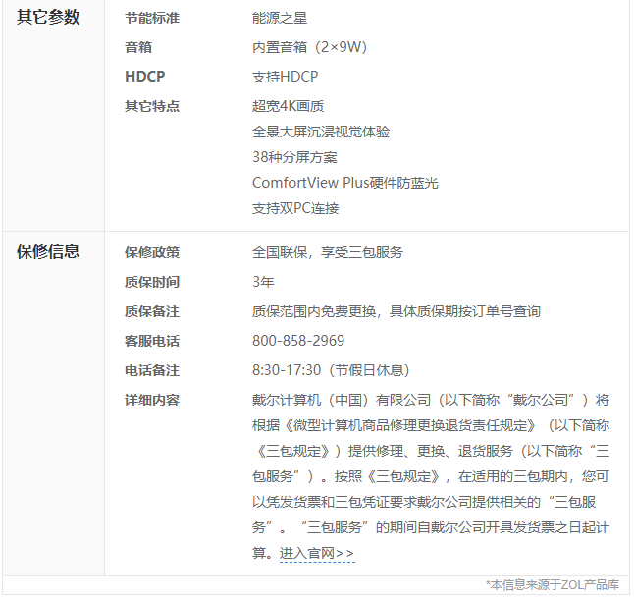Click the 全国联保，享受三包服务 warranty policy text
This screenshot has height=600, width=634.
(x=327, y=252)
